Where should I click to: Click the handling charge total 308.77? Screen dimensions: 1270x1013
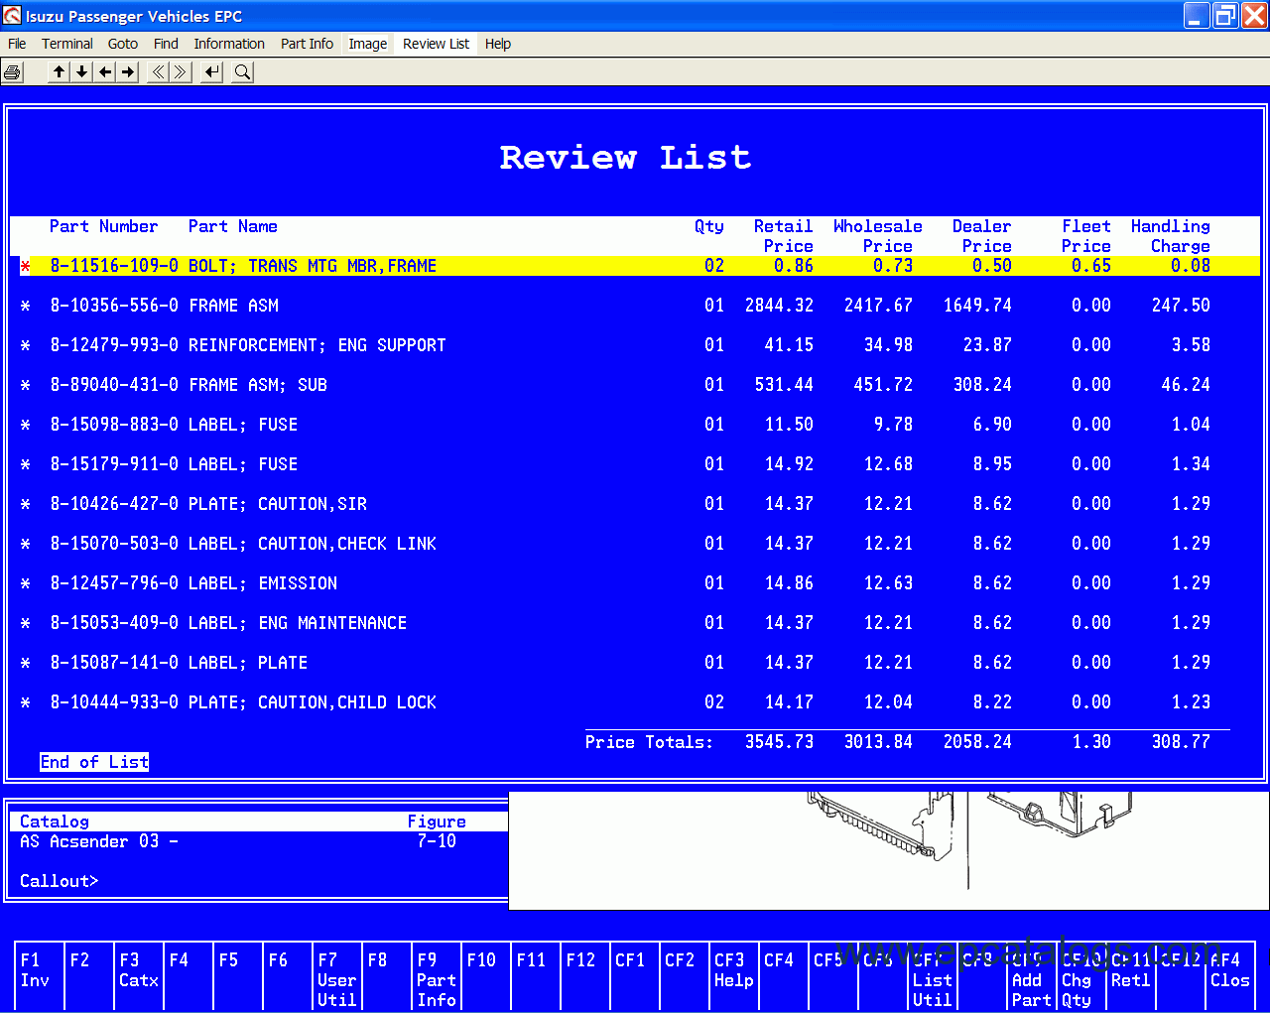tap(1181, 742)
